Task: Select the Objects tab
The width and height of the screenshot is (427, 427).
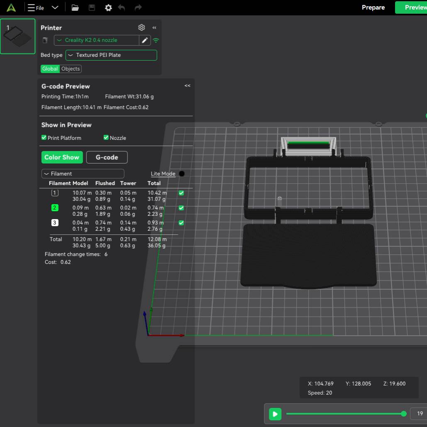Action: click(71, 69)
